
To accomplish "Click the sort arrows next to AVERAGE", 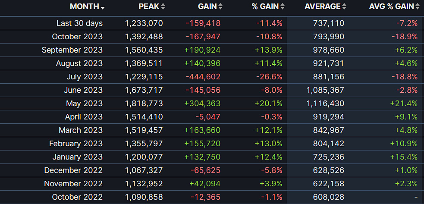I will [344, 6].
